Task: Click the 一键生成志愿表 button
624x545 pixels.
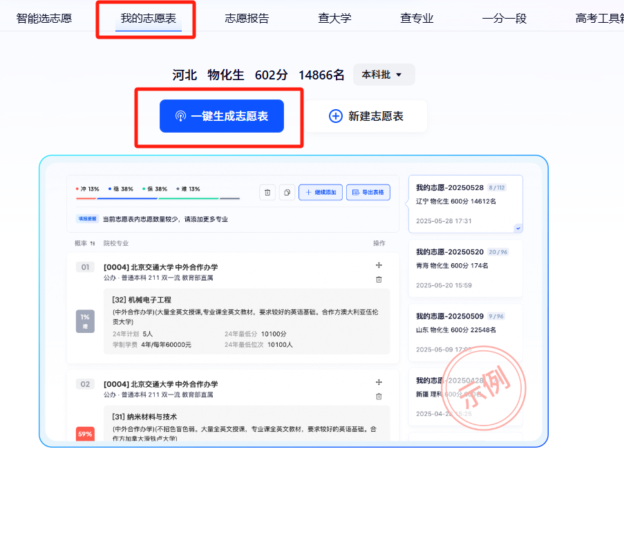Action: [220, 116]
